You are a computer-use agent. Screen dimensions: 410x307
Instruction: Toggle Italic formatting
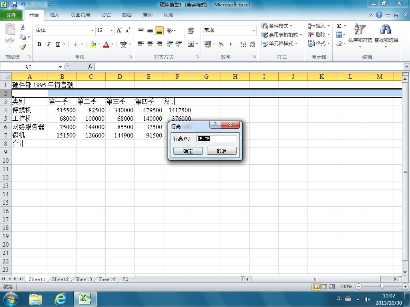48,44
